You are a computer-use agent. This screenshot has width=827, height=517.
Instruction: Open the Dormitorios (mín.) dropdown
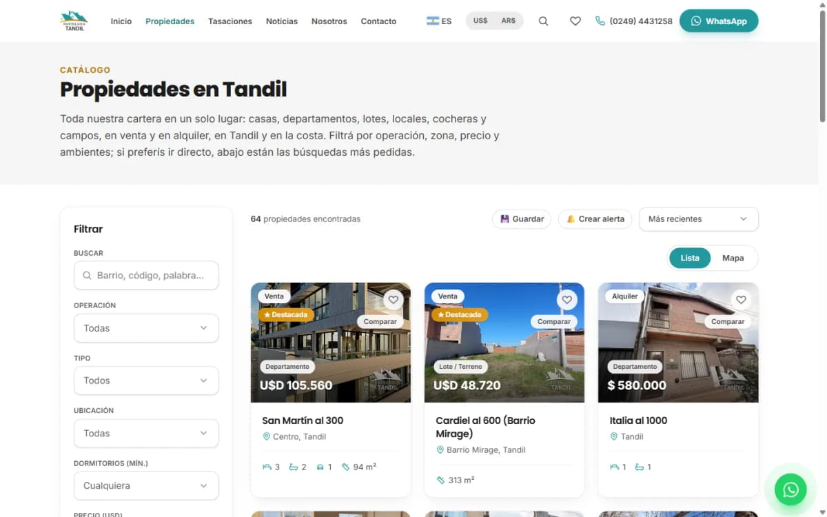(x=146, y=486)
